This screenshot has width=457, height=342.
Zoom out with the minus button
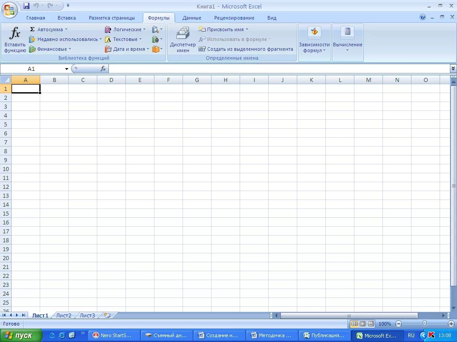click(399, 324)
